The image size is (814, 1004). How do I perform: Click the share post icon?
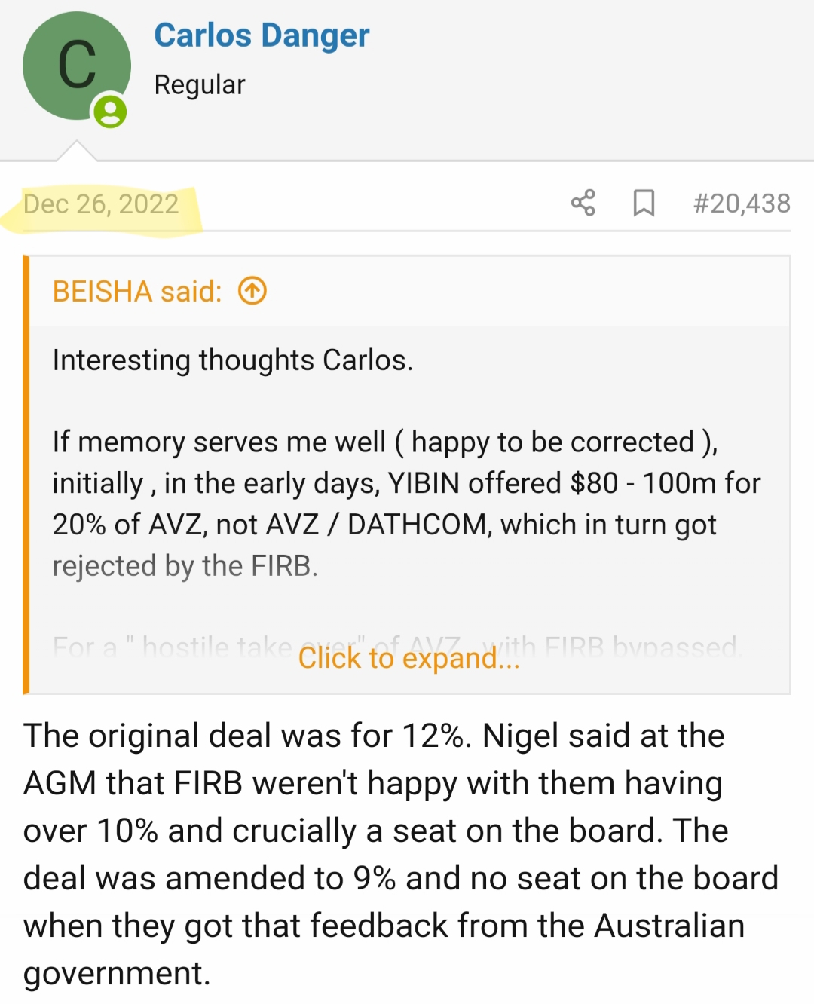click(x=583, y=203)
